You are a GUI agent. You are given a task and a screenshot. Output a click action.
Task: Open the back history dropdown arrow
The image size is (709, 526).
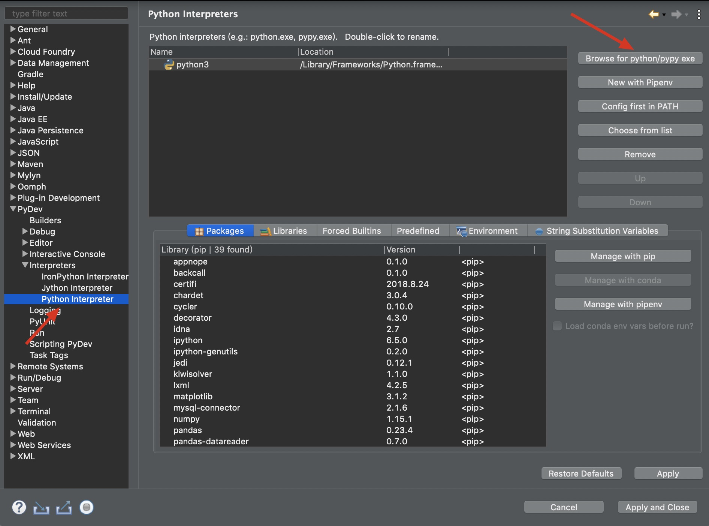click(x=664, y=15)
